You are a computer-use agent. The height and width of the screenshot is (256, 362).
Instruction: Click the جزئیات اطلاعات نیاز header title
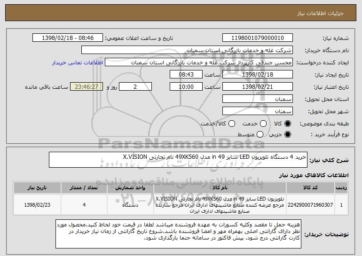click(320, 13)
